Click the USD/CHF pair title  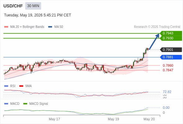[x=13, y=6]
